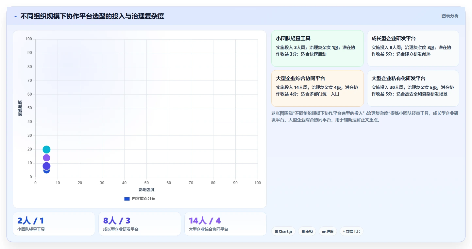Screen dimensions: 472x249
Task: Click the cyan bubble at value 20
Action: click(46, 150)
